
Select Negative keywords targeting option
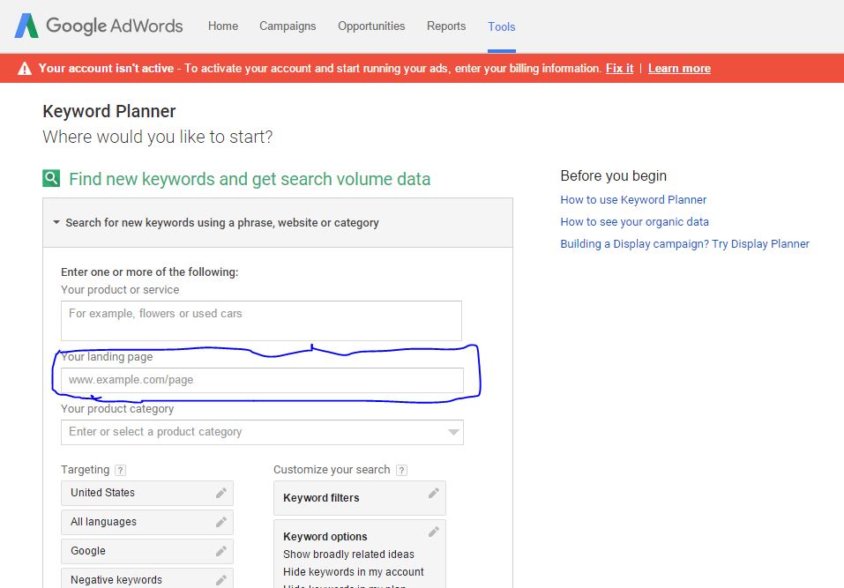point(147,579)
